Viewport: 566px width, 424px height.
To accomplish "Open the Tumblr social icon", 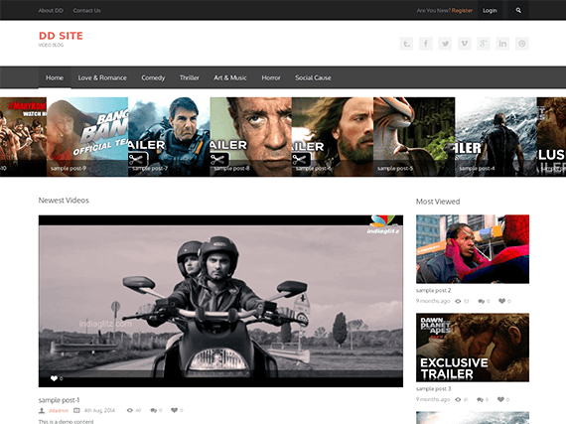I will click(406, 44).
